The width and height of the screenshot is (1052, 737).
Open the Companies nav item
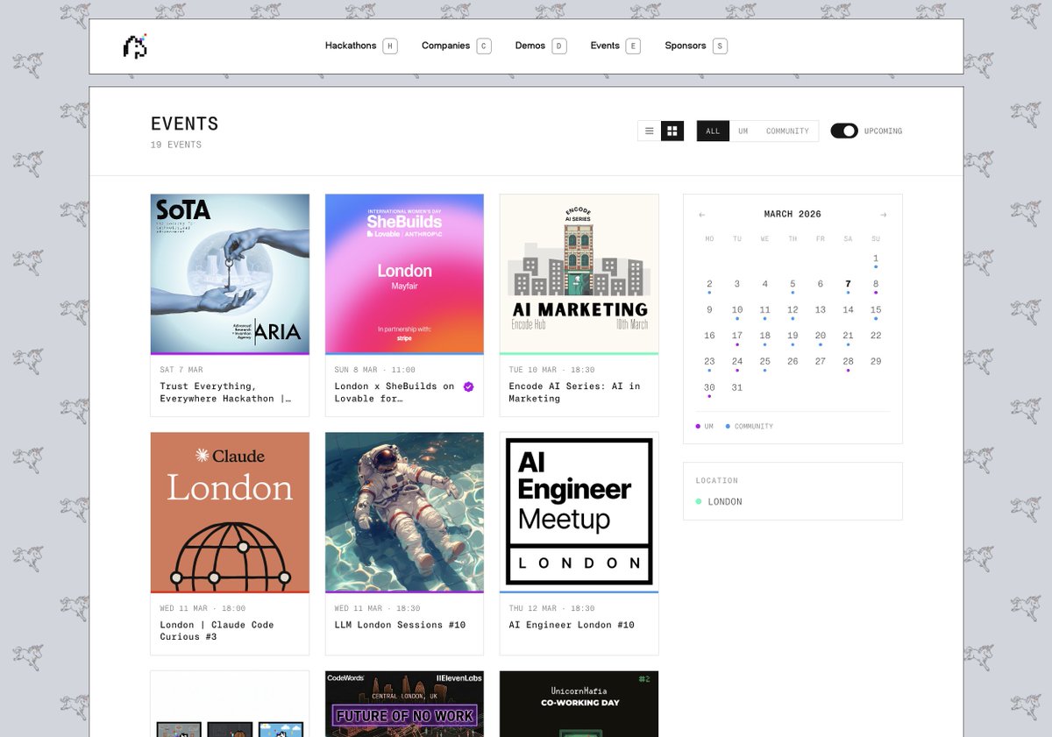(445, 46)
